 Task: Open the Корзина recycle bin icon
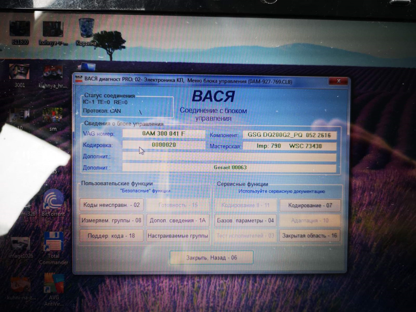click(86, 29)
